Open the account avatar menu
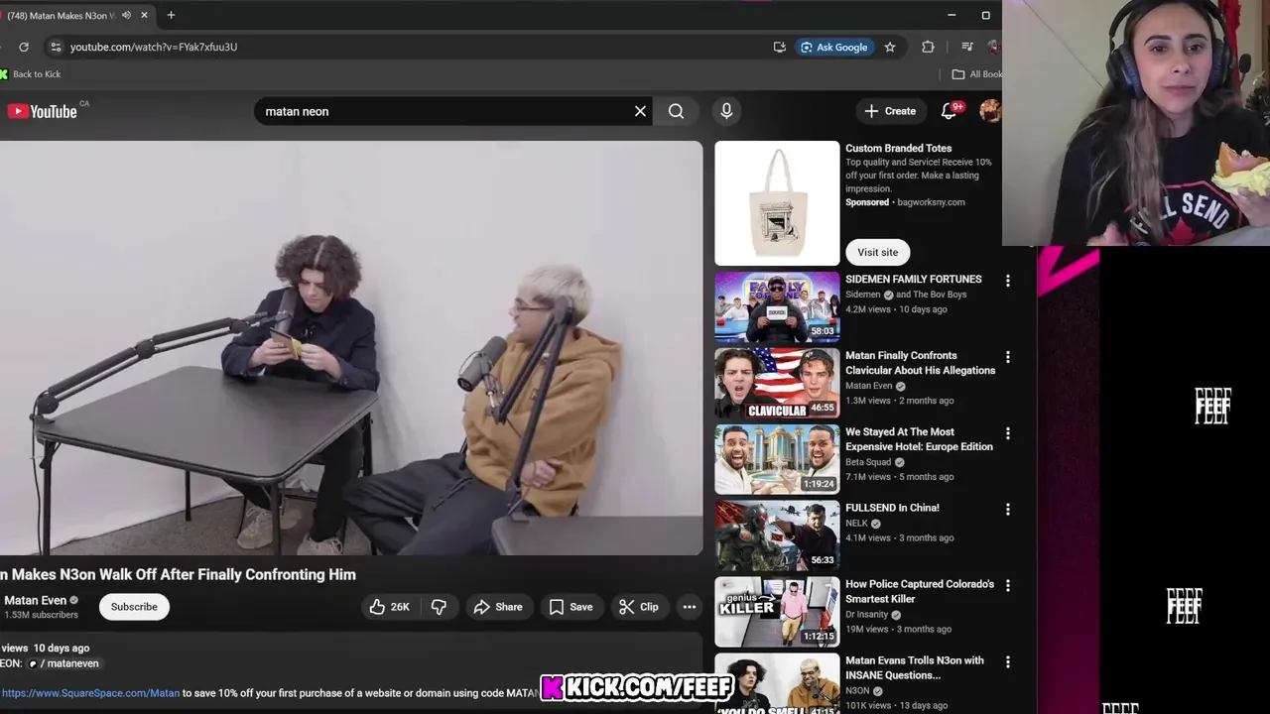Image resolution: width=1270 pixels, height=714 pixels. (989, 111)
